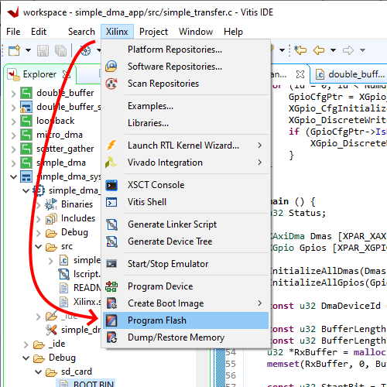This screenshot has height=387, width=387.
Task: Open Create Boot Image submenu arrow
Action: click(260, 303)
